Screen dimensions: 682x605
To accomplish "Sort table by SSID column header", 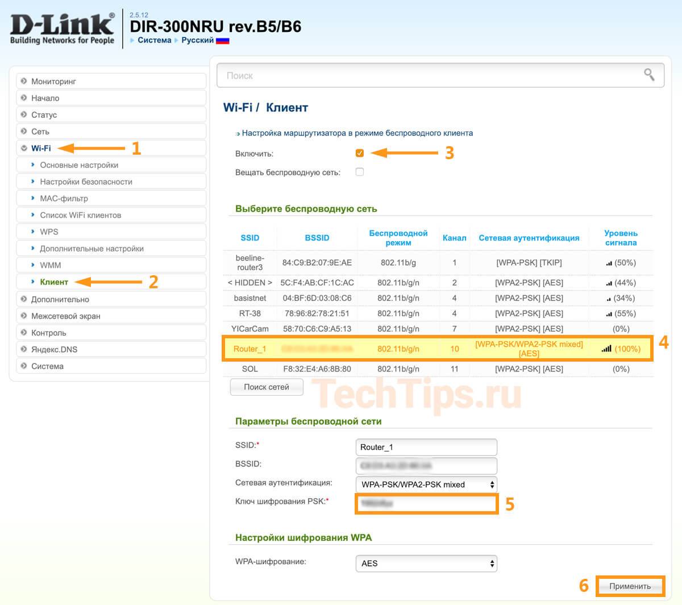I will 249,238.
